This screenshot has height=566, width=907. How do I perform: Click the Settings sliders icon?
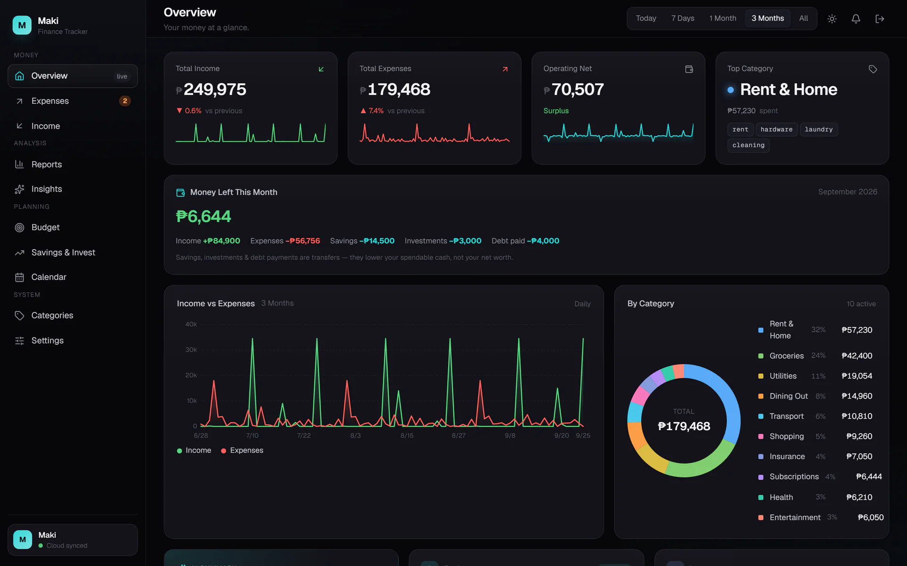19,341
